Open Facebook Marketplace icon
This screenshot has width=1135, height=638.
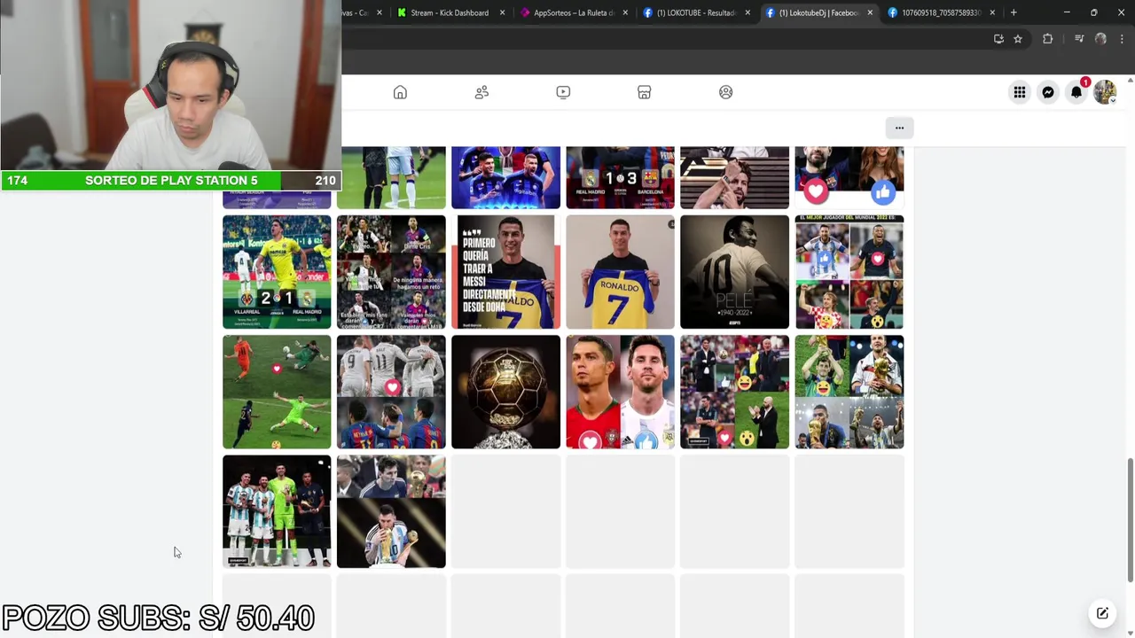[645, 92]
